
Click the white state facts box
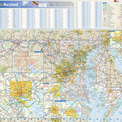click(x=43, y=5)
